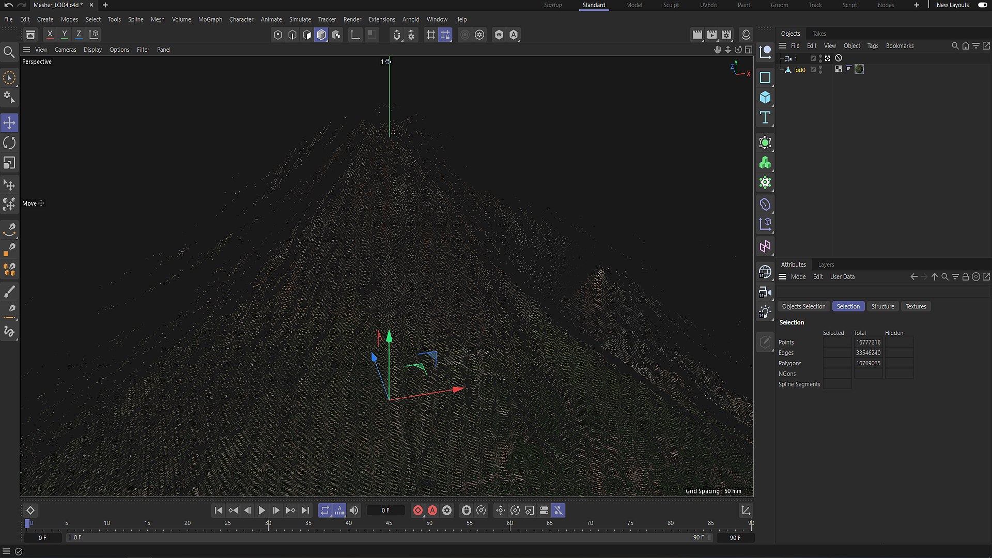Toggle loop playback mode
992x558 pixels.
tap(325, 510)
